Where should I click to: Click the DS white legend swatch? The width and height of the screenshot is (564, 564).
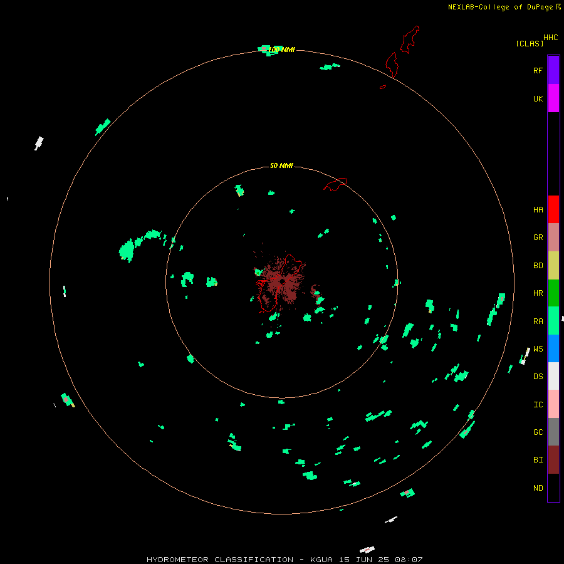pos(553,376)
